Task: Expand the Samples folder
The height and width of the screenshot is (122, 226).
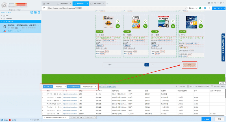Action: [1, 19]
